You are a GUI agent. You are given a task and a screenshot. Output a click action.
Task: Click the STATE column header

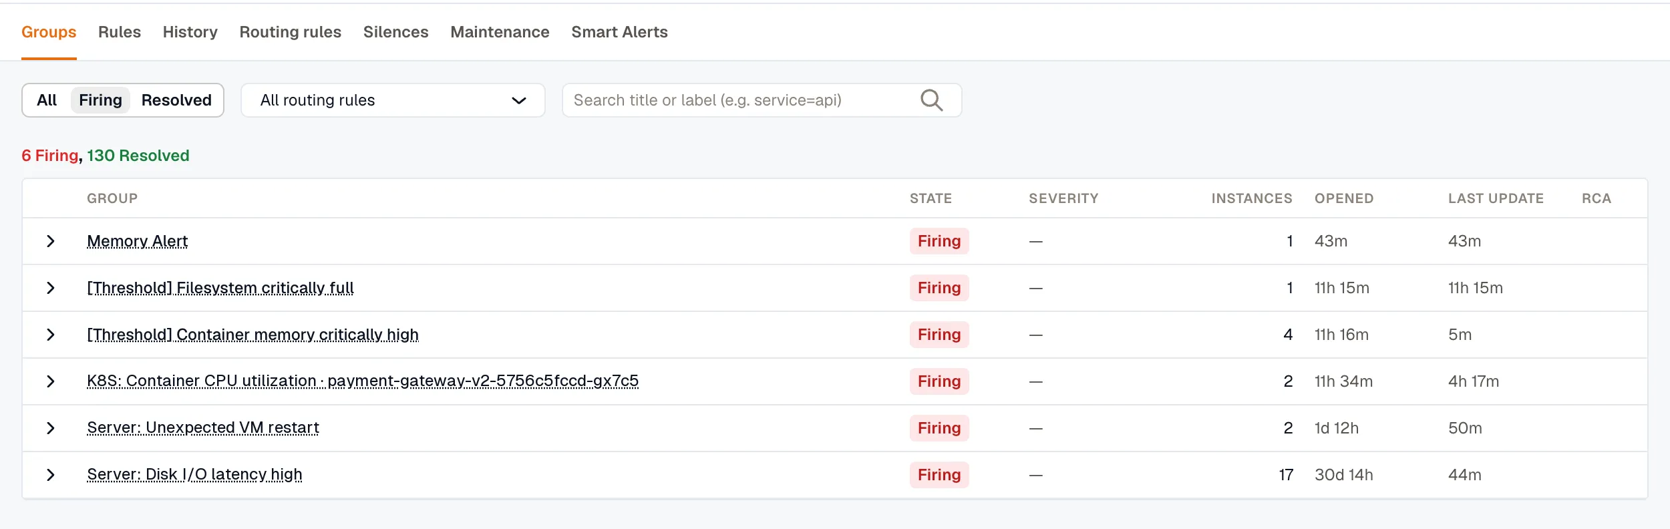coord(931,198)
